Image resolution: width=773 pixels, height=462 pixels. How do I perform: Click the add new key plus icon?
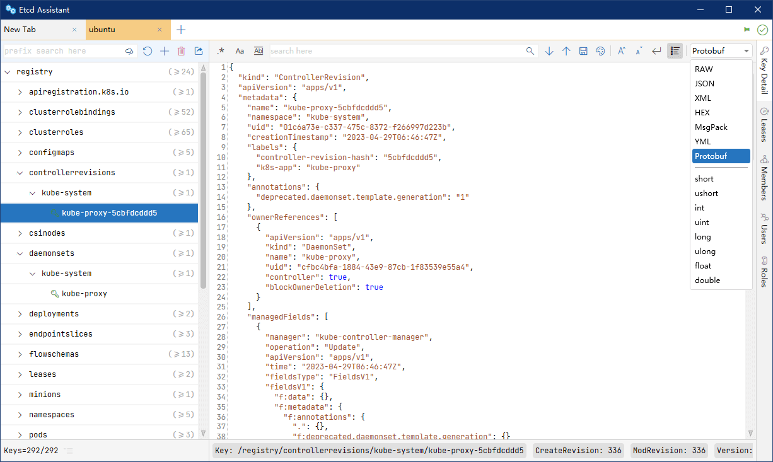point(165,51)
